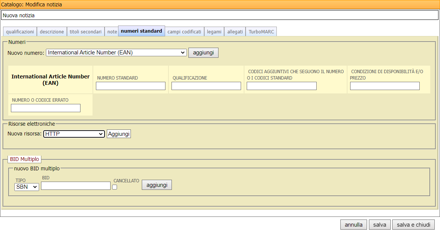Open the qualificazioni tab

(x=20, y=32)
